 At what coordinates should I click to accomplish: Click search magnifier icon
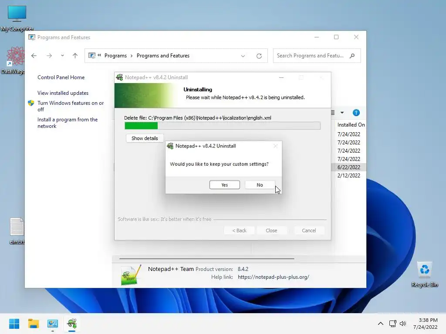[352, 56]
